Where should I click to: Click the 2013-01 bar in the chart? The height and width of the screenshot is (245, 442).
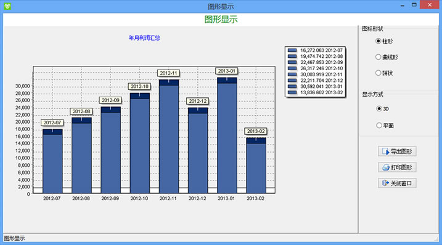pos(227,135)
